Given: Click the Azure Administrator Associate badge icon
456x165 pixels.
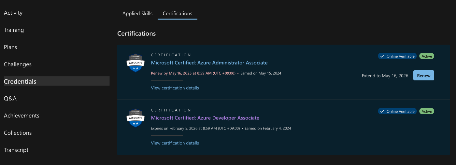Looking at the screenshot, I should pos(135,63).
